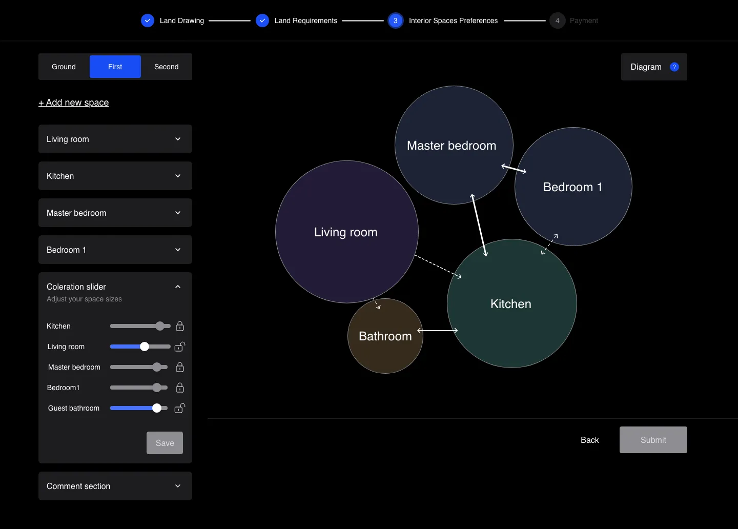
Task: Switch to the Ground floor tab
Action: click(64, 67)
